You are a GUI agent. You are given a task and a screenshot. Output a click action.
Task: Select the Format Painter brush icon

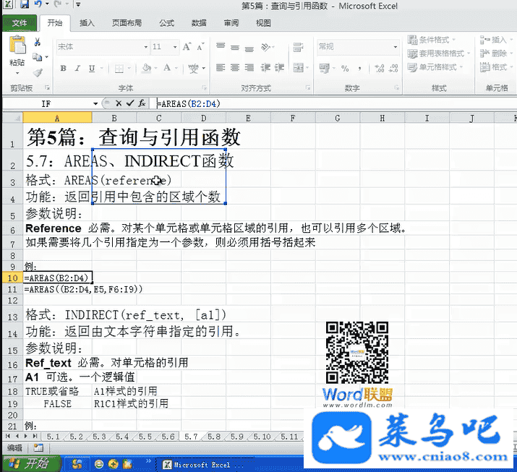point(37,72)
